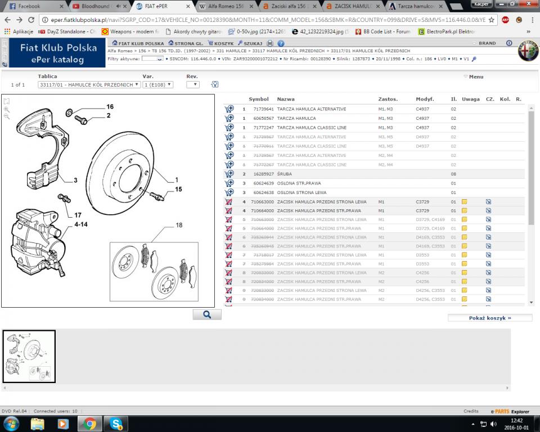This screenshot has height=432, width=540.
Task: Click zoom out icon on diagram
Action: [7, 116]
